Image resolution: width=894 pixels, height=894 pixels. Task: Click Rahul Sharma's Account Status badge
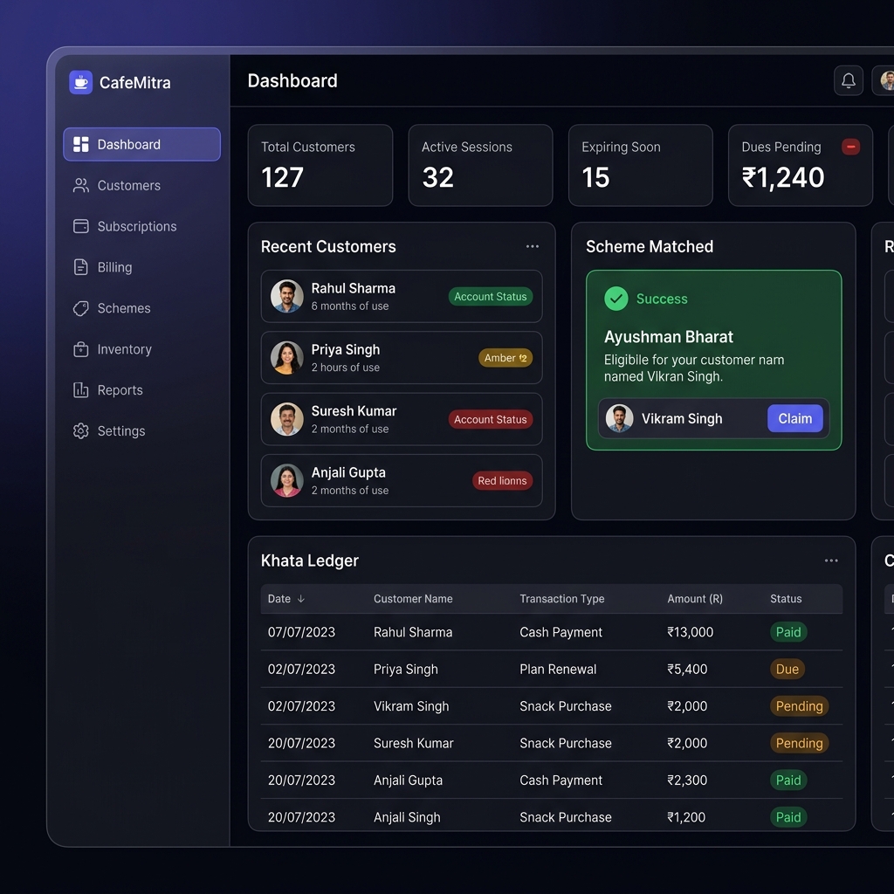tap(491, 297)
